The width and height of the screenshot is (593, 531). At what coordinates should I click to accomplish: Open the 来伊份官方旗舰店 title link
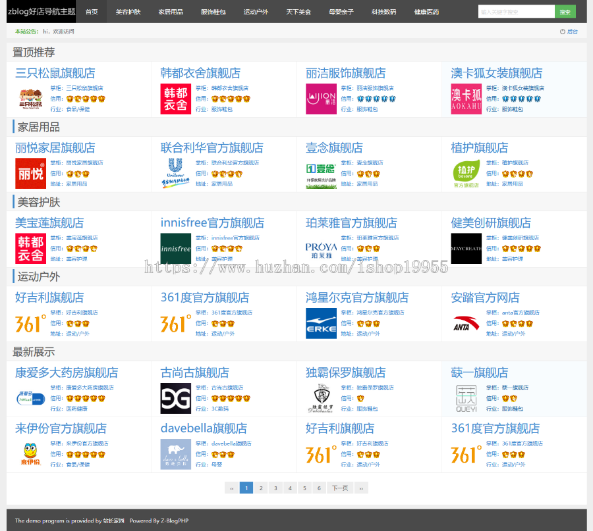pyautogui.click(x=61, y=428)
